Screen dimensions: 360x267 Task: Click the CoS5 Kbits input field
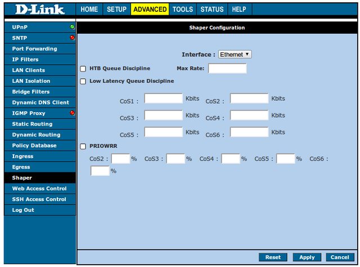pyautogui.click(x=164, y=132)
